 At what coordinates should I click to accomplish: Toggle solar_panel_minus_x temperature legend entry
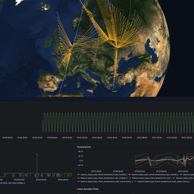pos(107,181)
